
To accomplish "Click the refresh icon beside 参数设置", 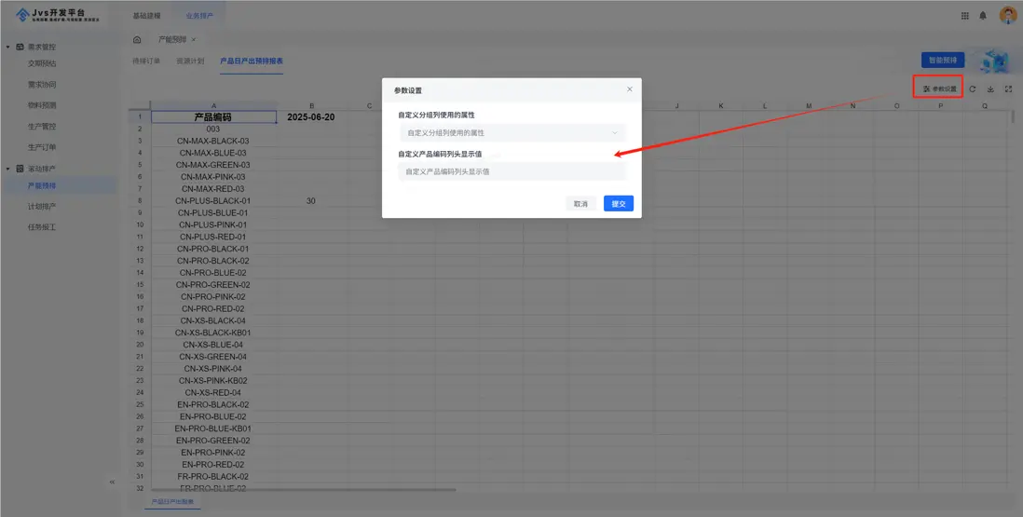I will 972,88.
